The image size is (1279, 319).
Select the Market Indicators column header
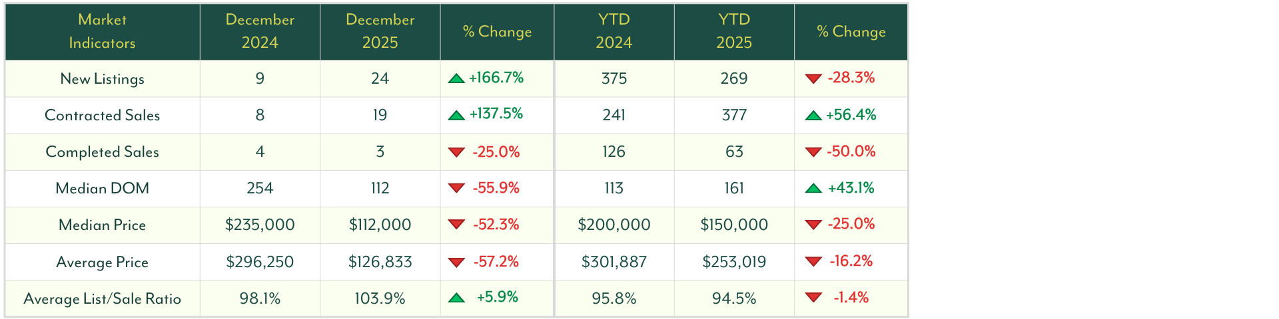coord(102,31)
